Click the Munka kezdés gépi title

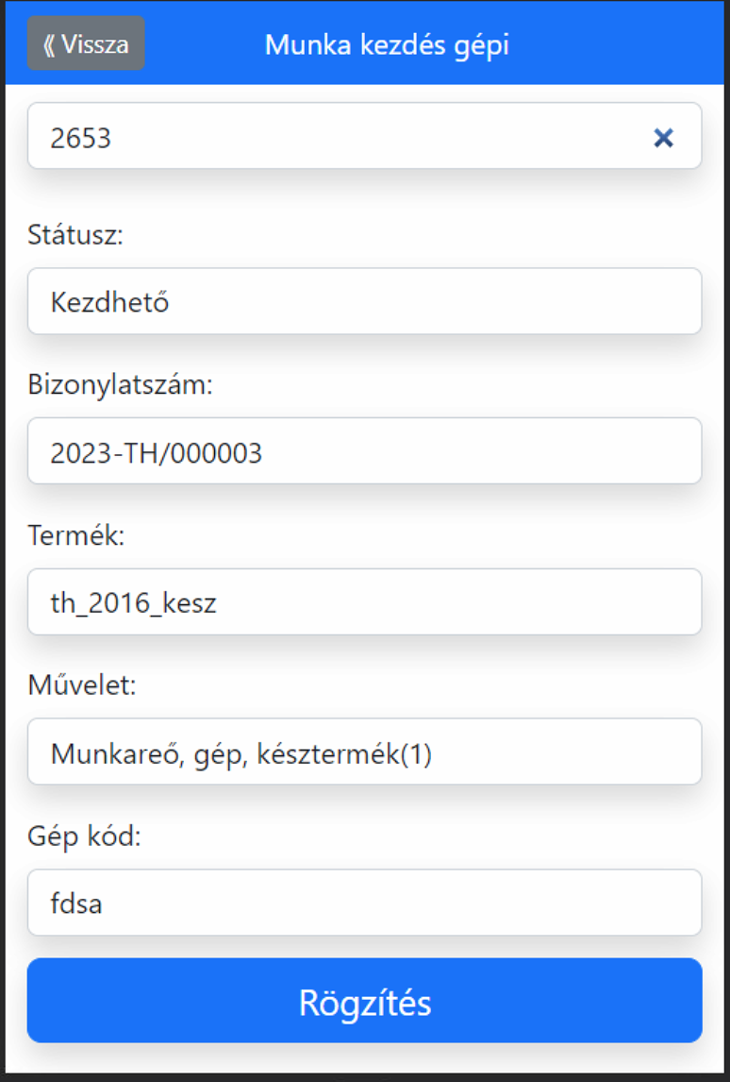(x=387, y=44)
